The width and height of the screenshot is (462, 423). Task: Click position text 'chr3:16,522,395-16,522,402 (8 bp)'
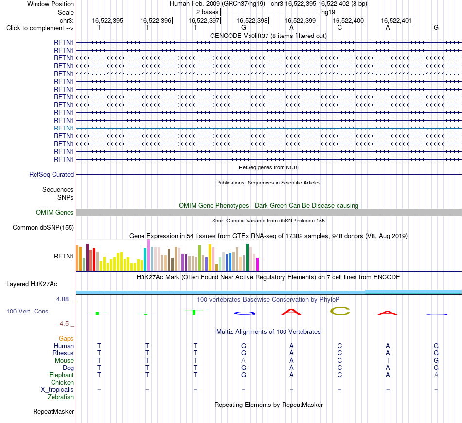319,4
